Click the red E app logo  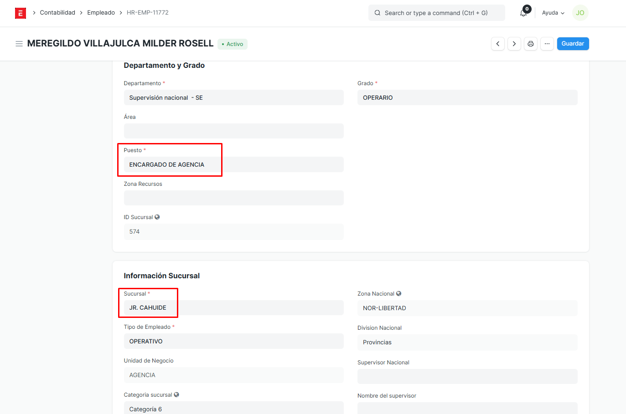(21, 13)
